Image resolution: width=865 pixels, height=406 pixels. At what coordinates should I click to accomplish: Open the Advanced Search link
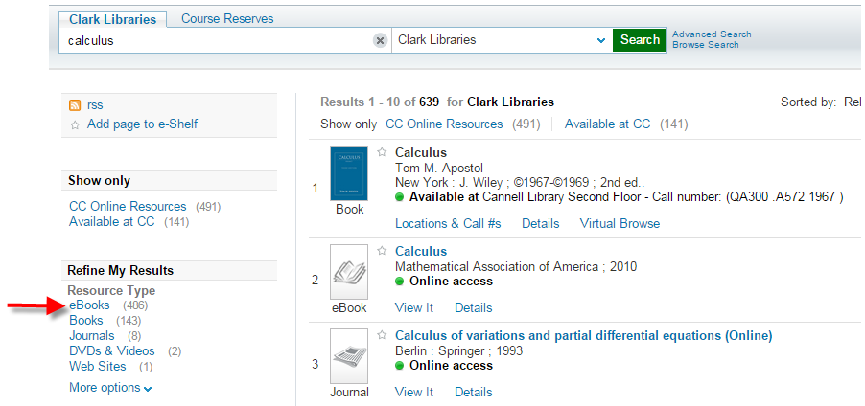point(712,34)
